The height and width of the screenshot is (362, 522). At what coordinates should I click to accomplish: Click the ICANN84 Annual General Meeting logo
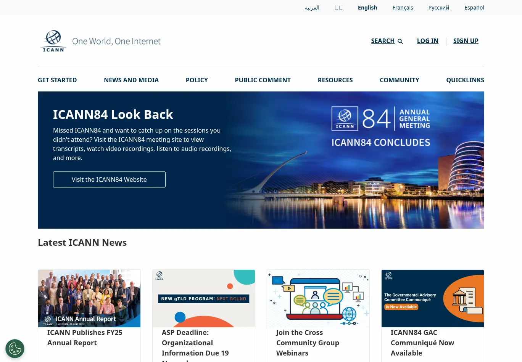point(380,119)
